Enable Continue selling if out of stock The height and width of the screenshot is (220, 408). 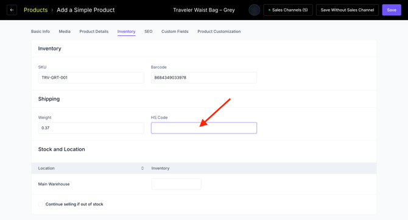click(x=40, y=204)
